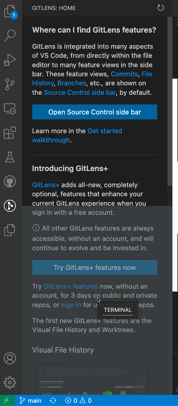This screenshot has height=406, width=178.
Task: Open the Explorer view
Action: coord(10,11)
